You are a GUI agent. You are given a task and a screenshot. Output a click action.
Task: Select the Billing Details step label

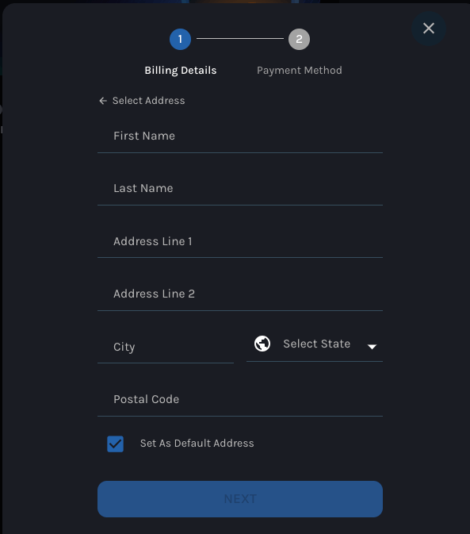tap(181, 71)
